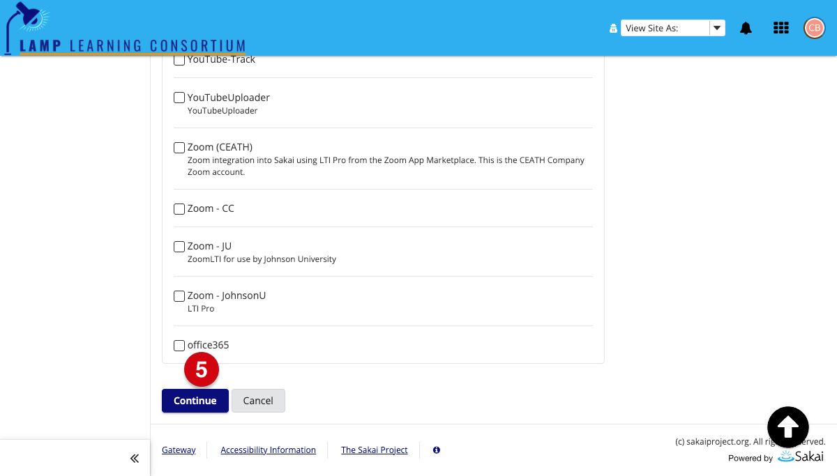Viewport: 837px width, 476px height.
Task: Open the Accessibility Information link
Action: [269, 450]
